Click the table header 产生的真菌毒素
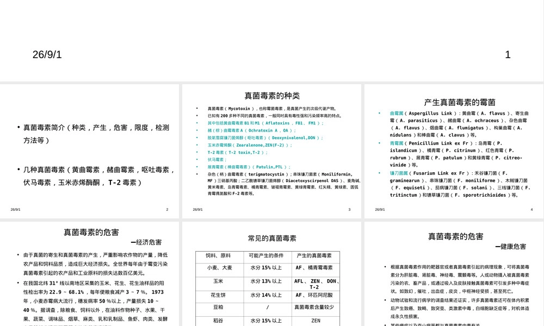The image size is (544, 326). click(x=314, y=256)
